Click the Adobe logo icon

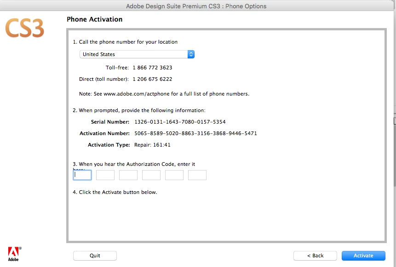click(14, 254)
